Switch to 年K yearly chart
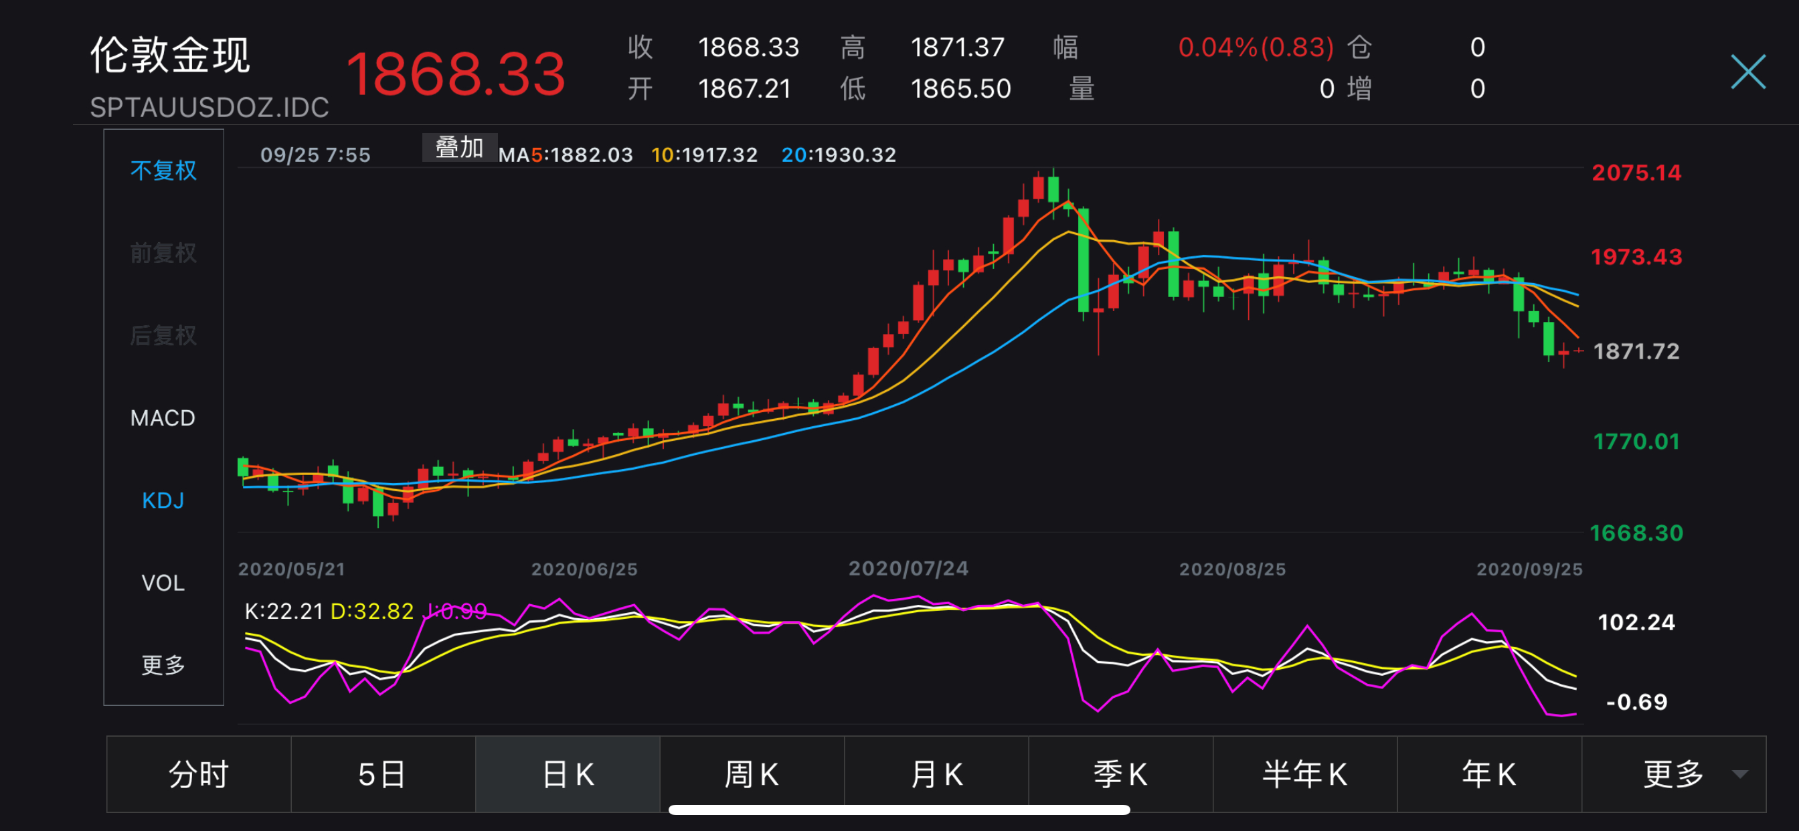The width and height of the screenshot is (1799, 831). (x=1489, y=773)
